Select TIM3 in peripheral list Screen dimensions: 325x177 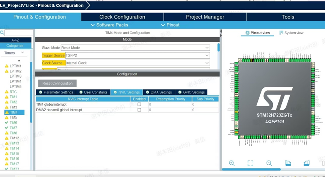coord(13,107)
